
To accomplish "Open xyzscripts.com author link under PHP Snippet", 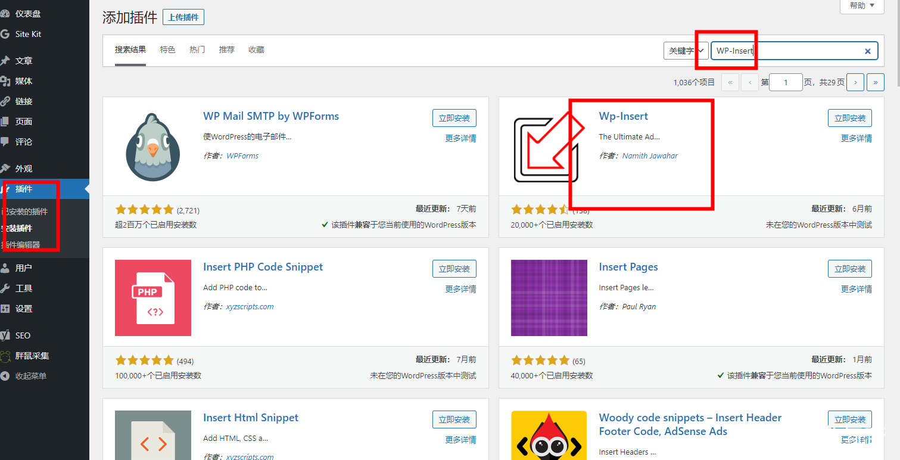I will (x=250, y=306).
